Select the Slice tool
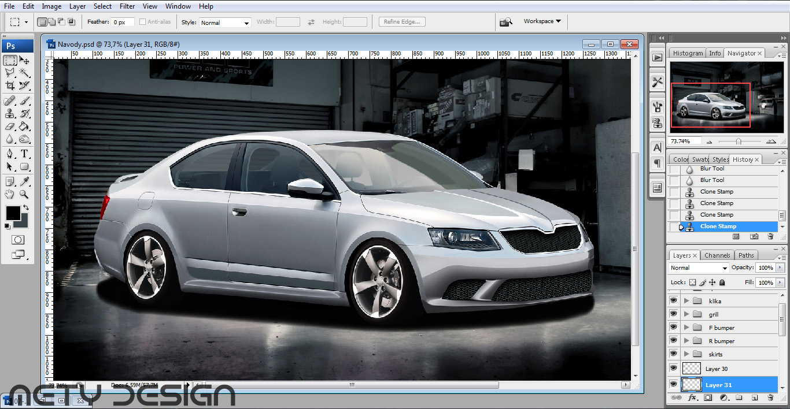The width and height of the screenshot is (790, 409). [24, 85]
